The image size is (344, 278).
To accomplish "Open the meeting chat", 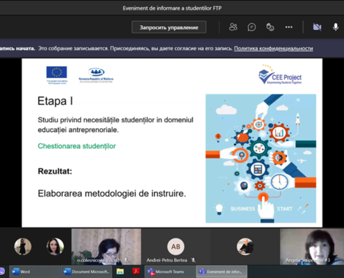I will coord(252,27).
